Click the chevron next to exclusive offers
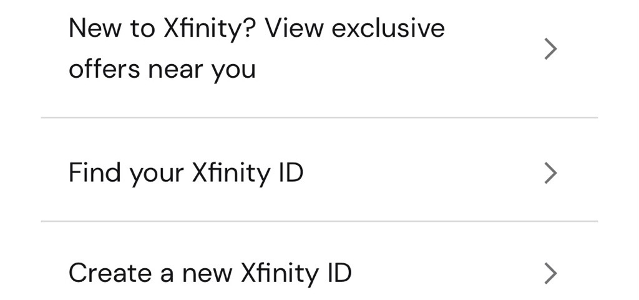 click(x=550, y=49)
